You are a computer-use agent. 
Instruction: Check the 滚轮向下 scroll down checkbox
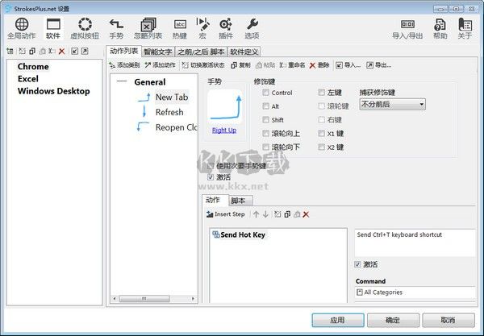(265, 147)
